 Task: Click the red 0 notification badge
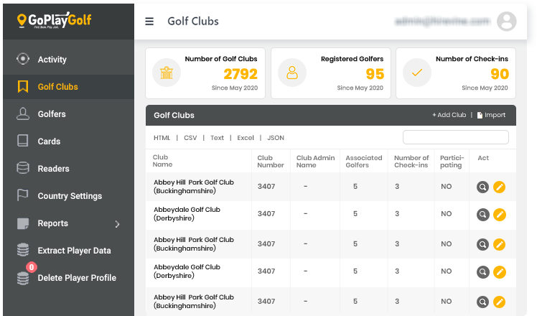pyautogui.click(x=32, y=266)
